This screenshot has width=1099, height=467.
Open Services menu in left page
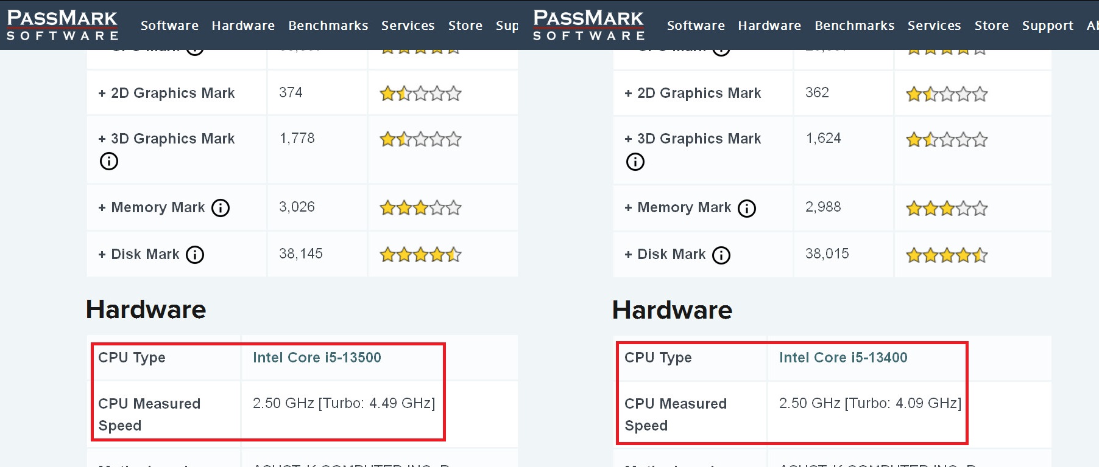point(408,26)
